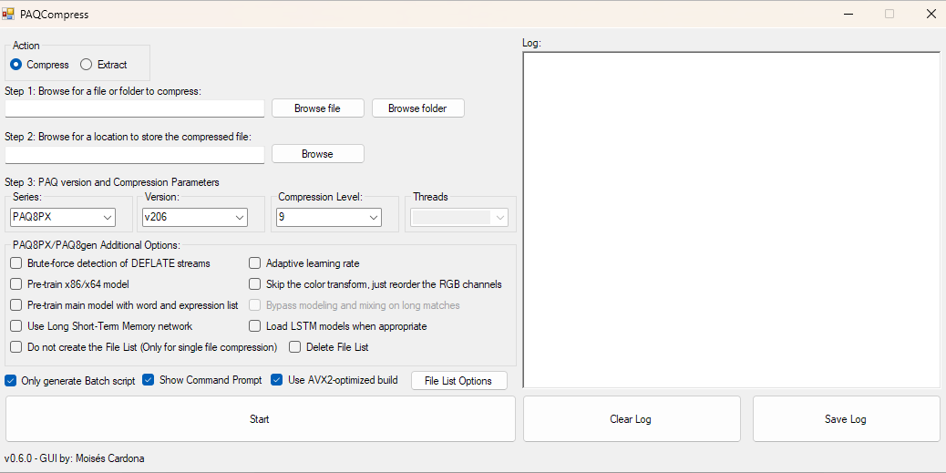Click the source file path input field
Screen dimensions: 946x473
[x=135, y=108]
